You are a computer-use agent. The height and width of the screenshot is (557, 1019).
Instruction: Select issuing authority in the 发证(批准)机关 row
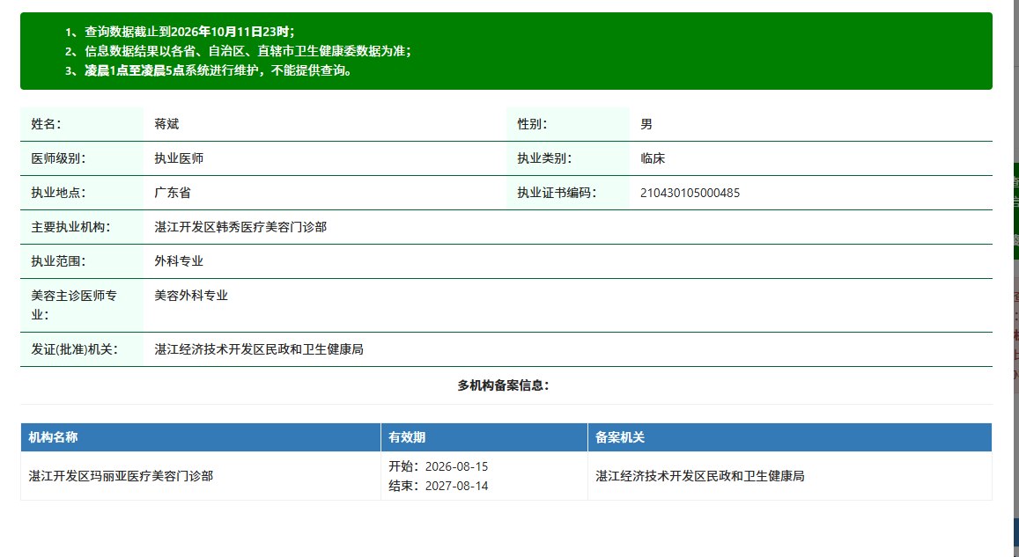click(259, 349)
